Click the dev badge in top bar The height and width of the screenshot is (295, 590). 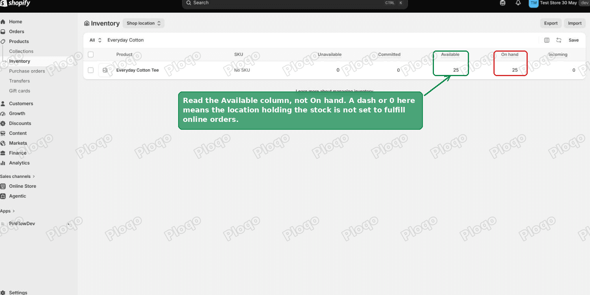point(584,3)
